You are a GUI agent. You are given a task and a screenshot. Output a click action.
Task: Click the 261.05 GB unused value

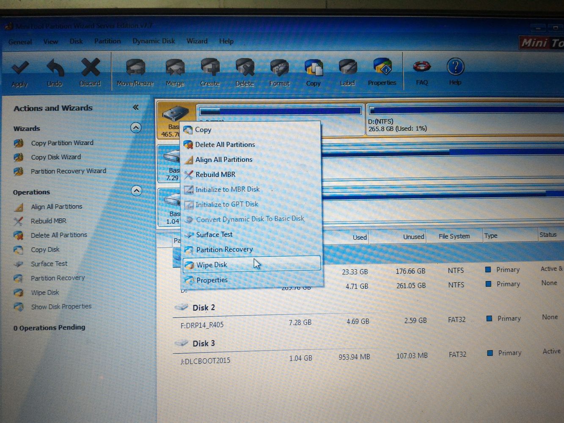(411, 286)
